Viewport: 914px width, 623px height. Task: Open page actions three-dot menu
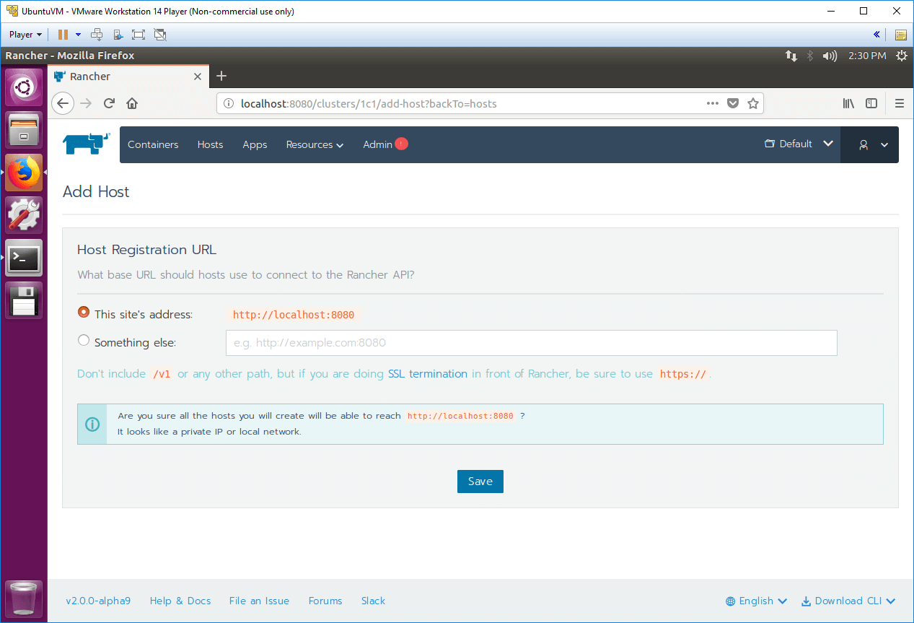tap(713, 103)
